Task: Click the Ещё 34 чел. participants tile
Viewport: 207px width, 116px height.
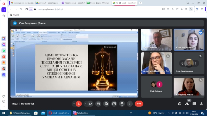Action: point(156,87)
